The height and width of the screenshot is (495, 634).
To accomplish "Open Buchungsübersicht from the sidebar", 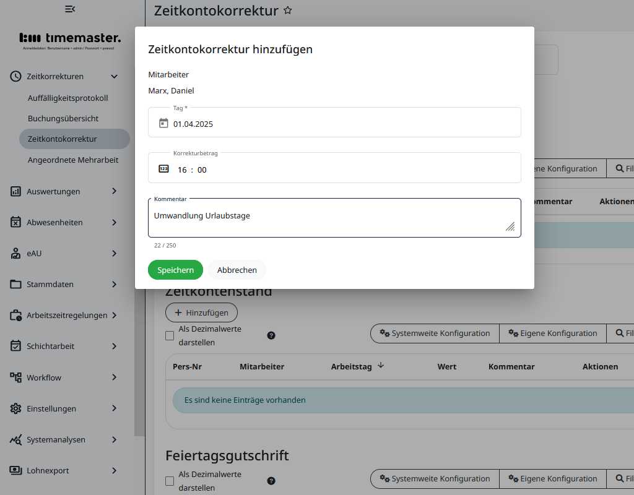I will [x=63, y=118].
